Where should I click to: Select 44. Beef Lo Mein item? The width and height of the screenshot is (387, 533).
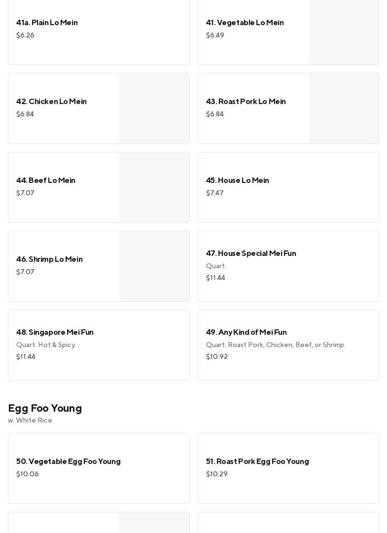[x=46, y=180]
